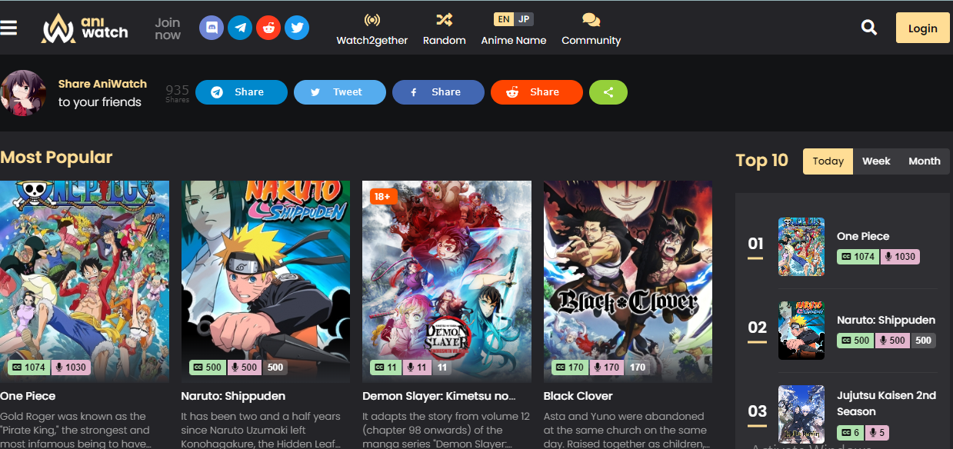The image size is (953, 449).
Task: Open the Watch2gether feature
Action: point(372,28)
